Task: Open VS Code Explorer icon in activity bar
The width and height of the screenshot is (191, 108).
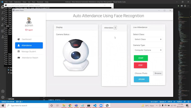Action: [3, 7]
